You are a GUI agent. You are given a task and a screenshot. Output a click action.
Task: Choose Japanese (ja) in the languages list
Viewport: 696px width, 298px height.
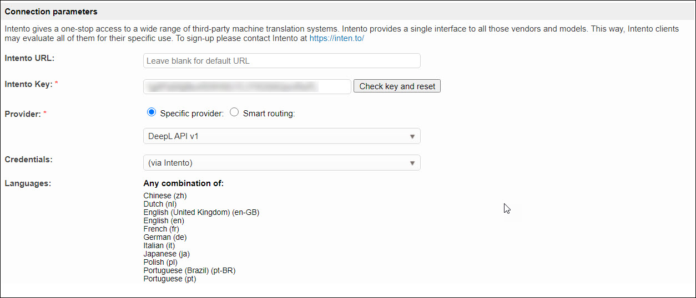tap(167, 254)
